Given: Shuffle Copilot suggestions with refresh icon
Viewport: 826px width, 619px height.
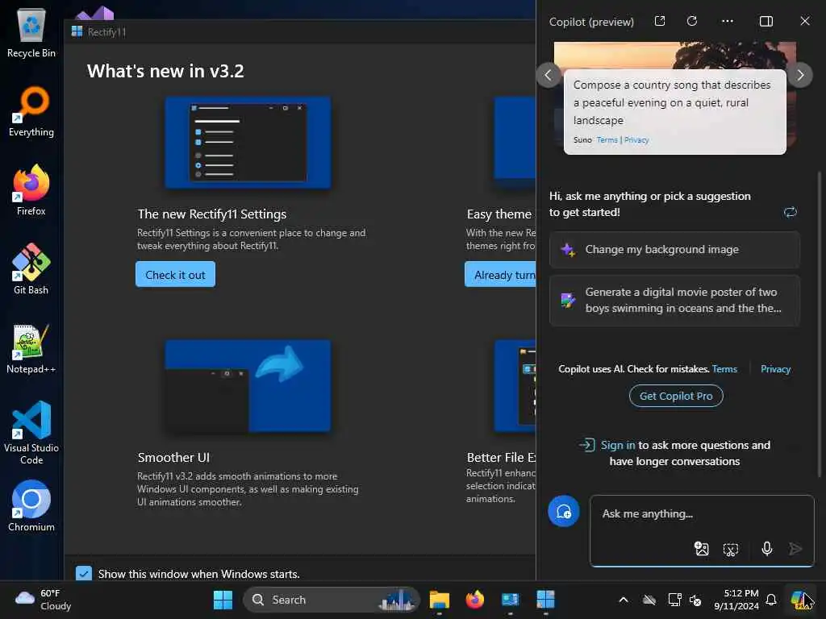Looking at the screenshot, I should pos(791,212).
